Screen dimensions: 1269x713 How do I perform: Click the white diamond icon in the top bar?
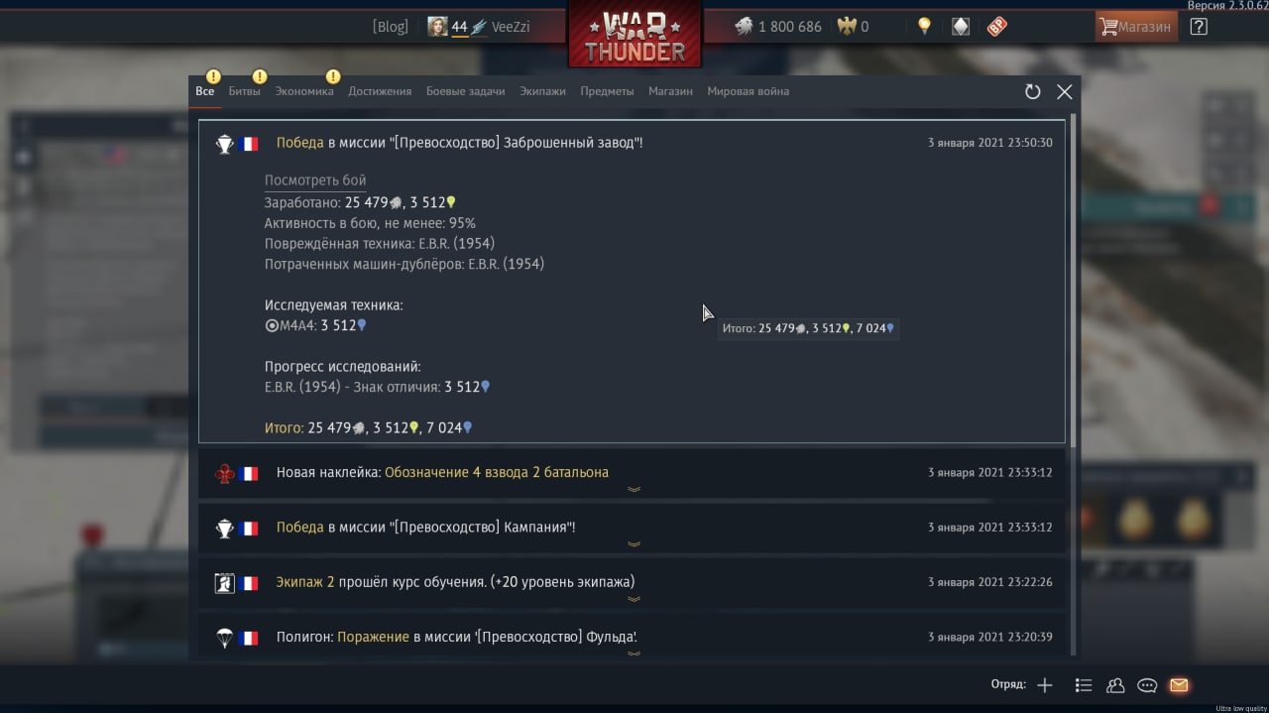tap(961, 27)
